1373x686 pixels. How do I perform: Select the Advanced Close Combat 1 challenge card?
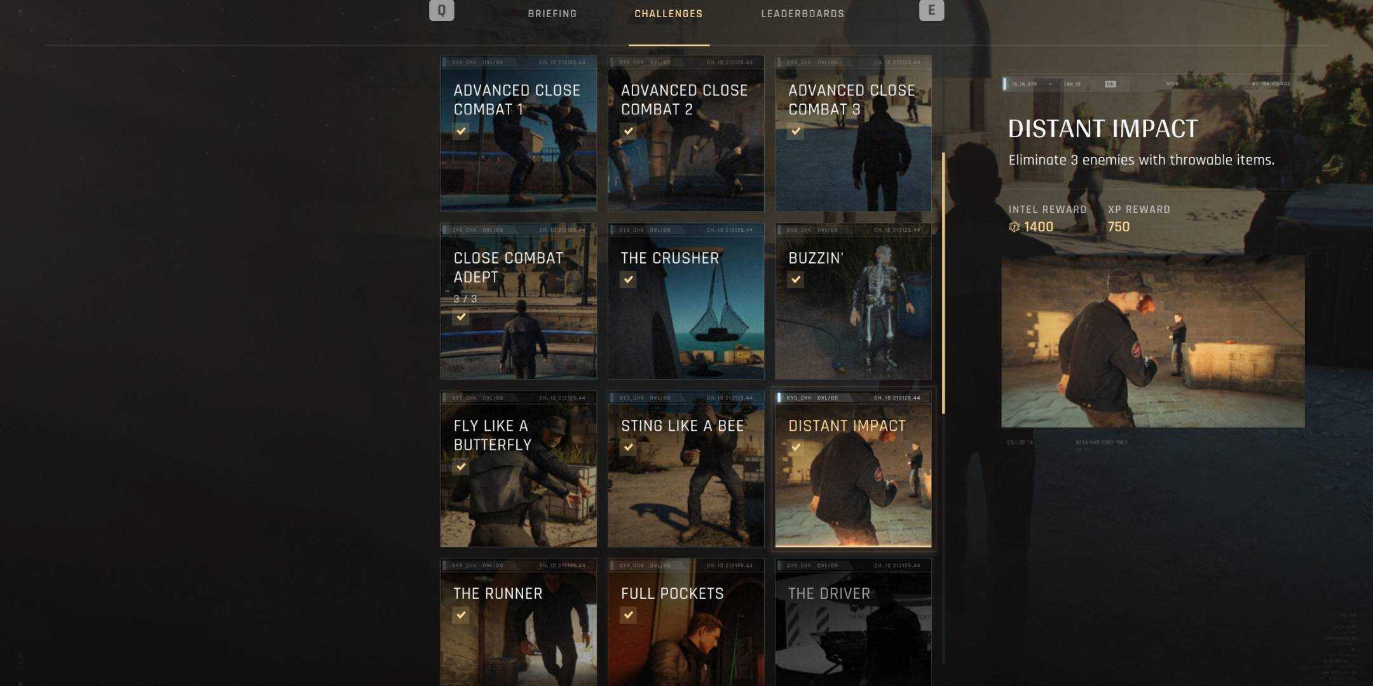pyautogui.click(x=519, y=133)
